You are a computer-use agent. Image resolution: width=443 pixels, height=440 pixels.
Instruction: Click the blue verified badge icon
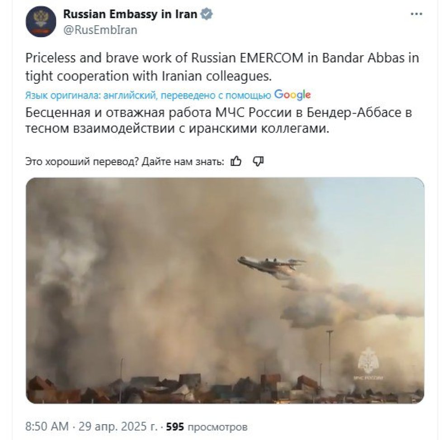click(x=207, y=14)
